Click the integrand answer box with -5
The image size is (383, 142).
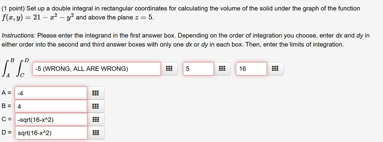96,69
